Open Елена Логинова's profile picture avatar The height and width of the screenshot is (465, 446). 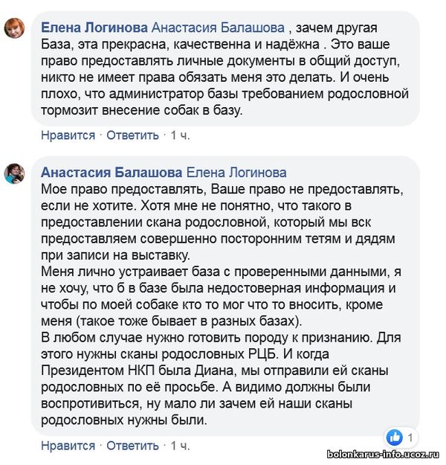coord(14,28)
